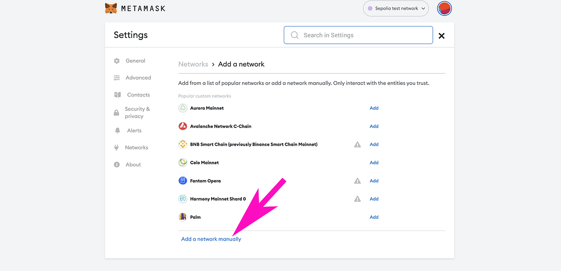Open Security & privacy settings tab
The width and height of the screenshot is (561, 271).
tap(137, 113)
